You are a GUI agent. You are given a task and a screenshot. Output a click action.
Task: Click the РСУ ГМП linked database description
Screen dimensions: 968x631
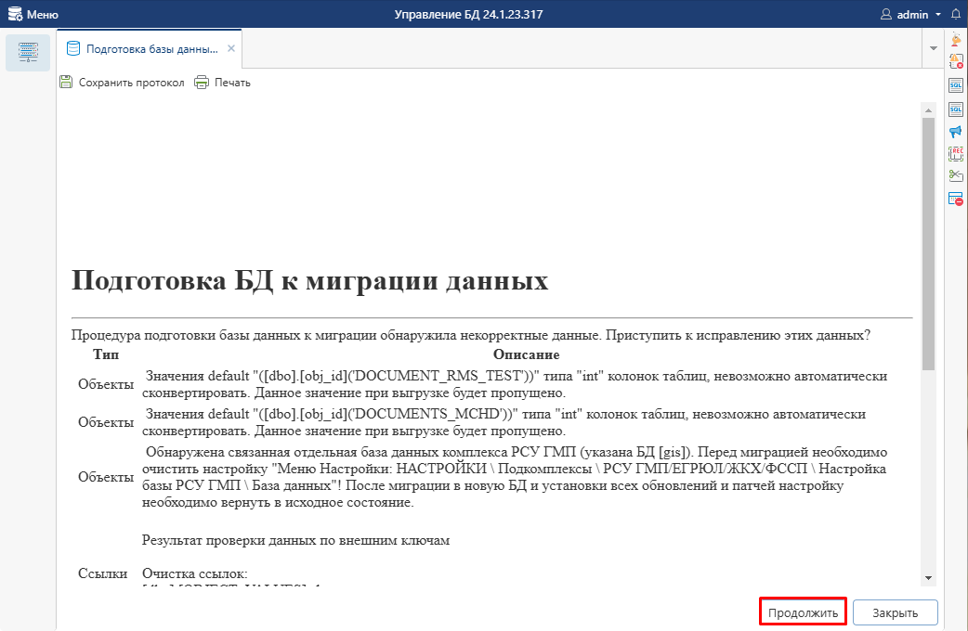coord(515,477)
